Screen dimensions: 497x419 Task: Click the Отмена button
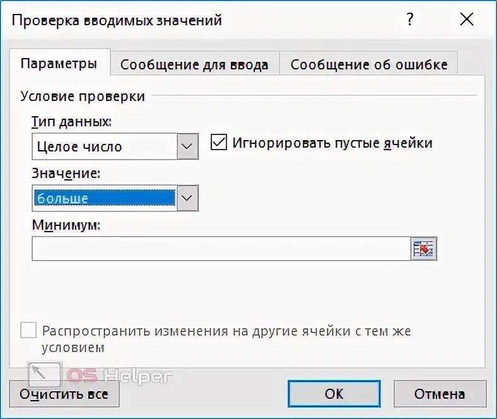point(440,394)
